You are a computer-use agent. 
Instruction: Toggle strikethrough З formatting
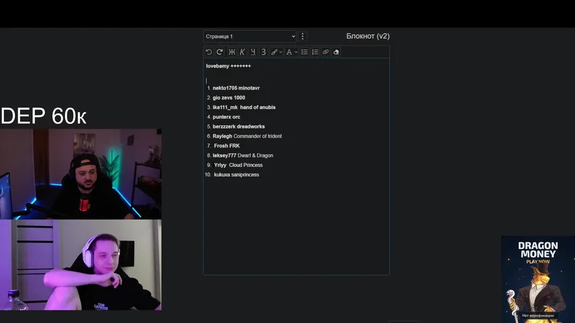[x=264, y=52]
